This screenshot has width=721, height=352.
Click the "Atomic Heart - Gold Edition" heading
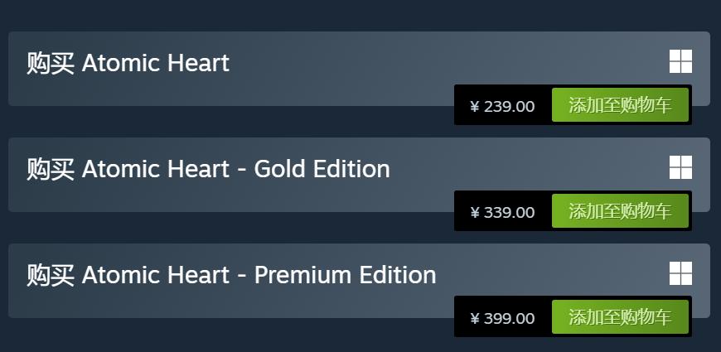208,169
